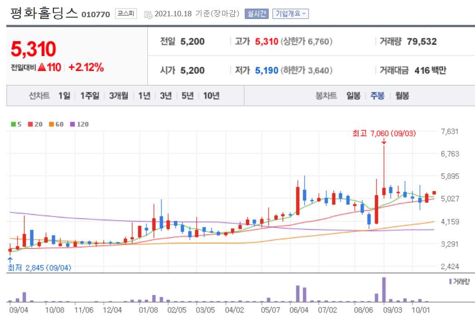Switch to 일봉 daily candle chart
The width and height of the screenshot is (475, 321).
pos(353,96)
